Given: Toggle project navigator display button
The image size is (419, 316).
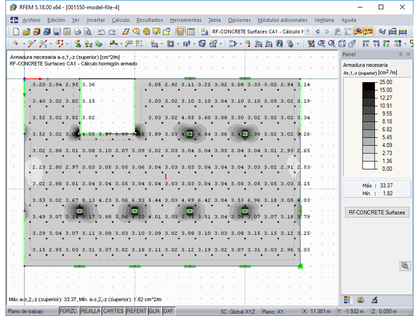Looking at the screenshot, I should (x=181, y=32).
